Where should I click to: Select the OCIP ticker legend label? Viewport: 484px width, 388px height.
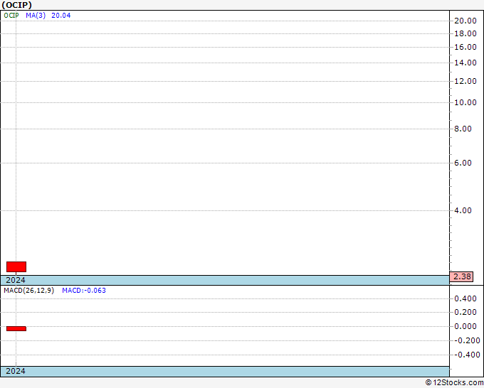[11, 16]
